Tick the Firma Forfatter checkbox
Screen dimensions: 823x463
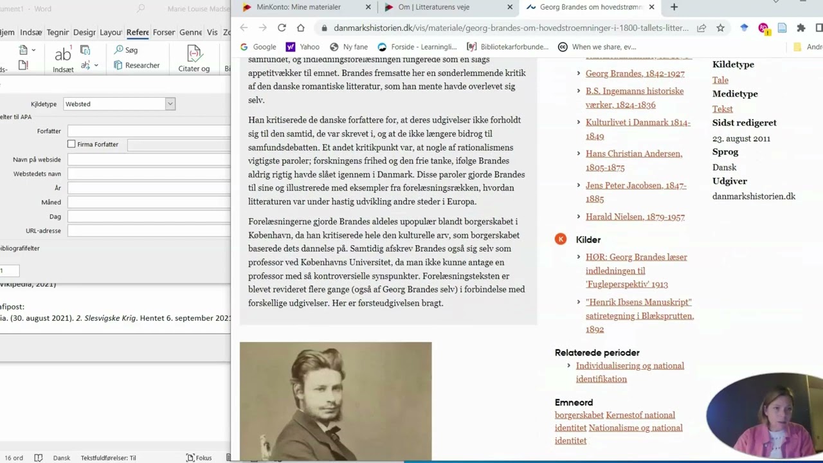pos(71,144)
